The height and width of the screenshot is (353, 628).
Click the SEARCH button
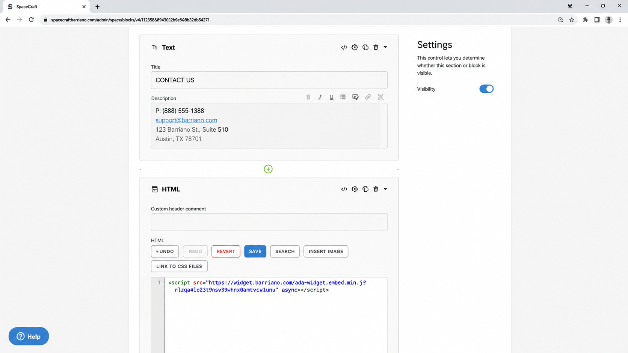[x=285, y=251]
